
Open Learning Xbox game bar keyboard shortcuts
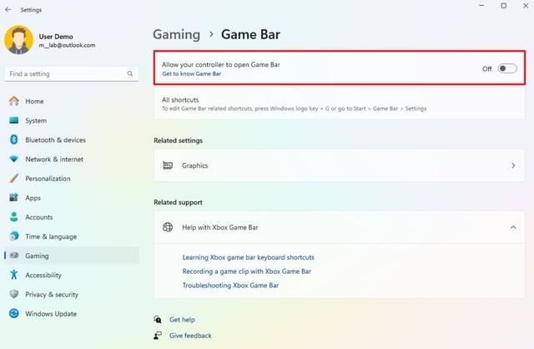(249, 257)
